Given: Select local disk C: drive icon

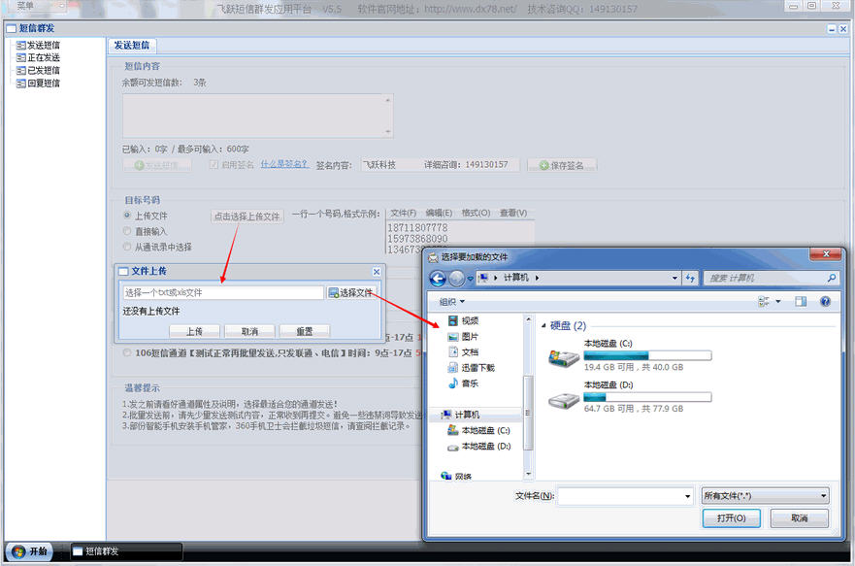Looking at the screenshot, I should point(564,357).
